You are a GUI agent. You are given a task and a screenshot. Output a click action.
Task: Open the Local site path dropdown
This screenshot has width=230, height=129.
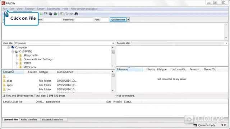coord(113,43)
